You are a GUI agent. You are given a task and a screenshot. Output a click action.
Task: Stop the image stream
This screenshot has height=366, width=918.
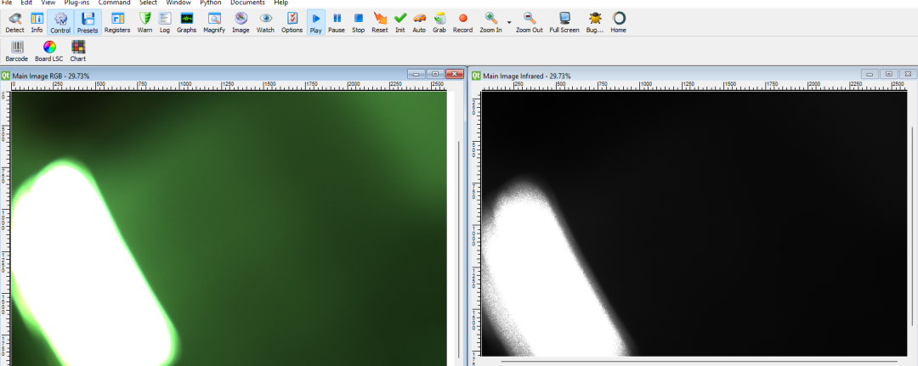coord(359,22)
